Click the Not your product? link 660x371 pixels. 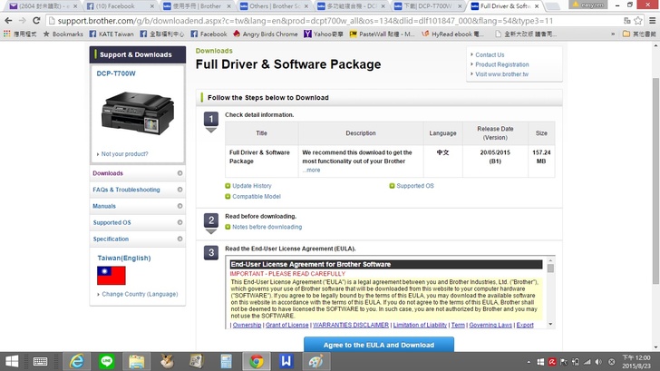(124, 154)
